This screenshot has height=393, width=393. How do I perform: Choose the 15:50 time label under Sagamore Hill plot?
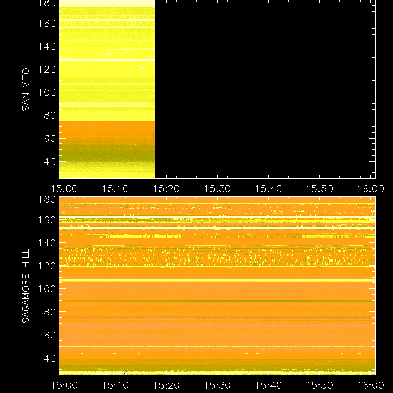320,385
